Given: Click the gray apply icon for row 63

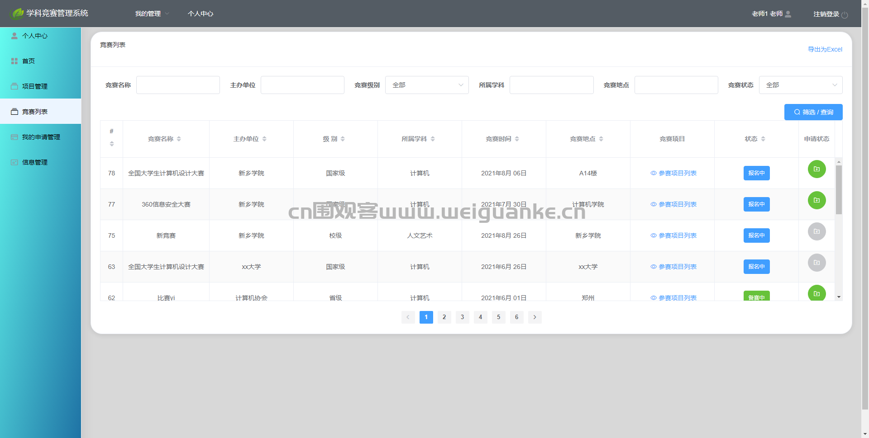Looking at the screenshot, I should 816,263.
